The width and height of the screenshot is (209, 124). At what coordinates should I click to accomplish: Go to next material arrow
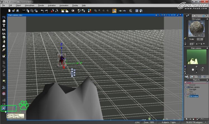click(203, 35)
